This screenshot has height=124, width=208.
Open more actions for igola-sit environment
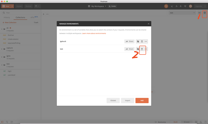pos(146,41)
